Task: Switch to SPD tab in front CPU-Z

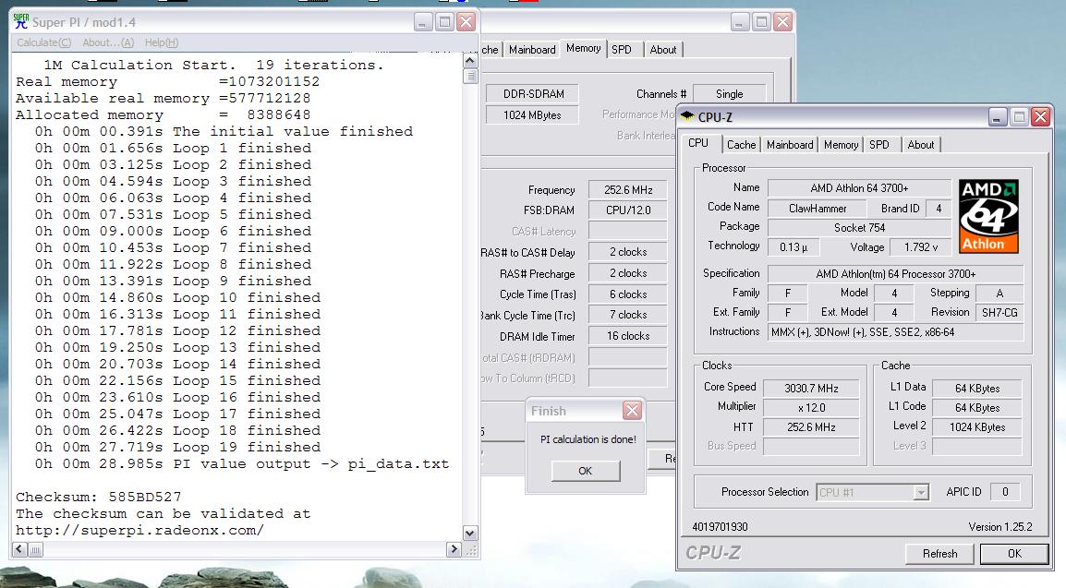Action: coord(879,145)
